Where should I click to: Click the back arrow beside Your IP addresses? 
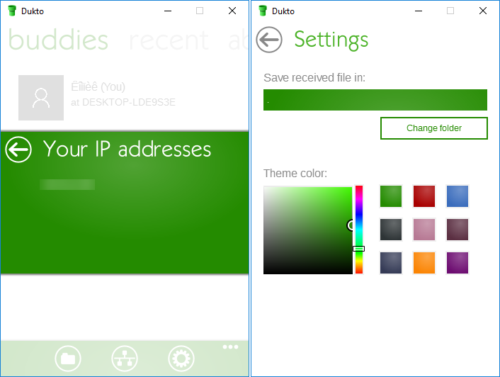click(18, 150)
